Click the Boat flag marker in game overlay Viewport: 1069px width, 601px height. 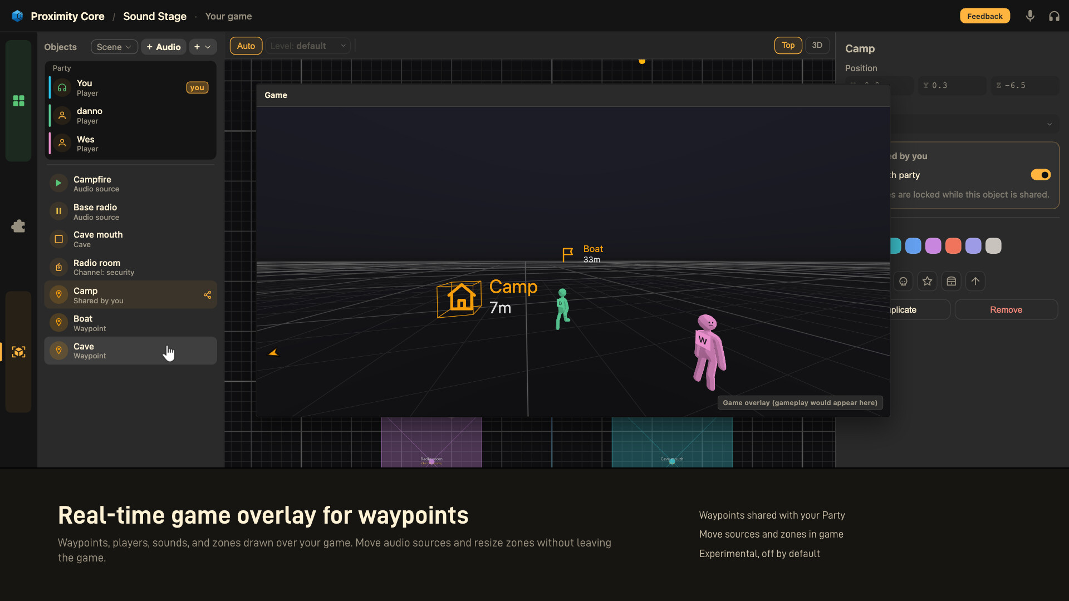tap(567, 255)
